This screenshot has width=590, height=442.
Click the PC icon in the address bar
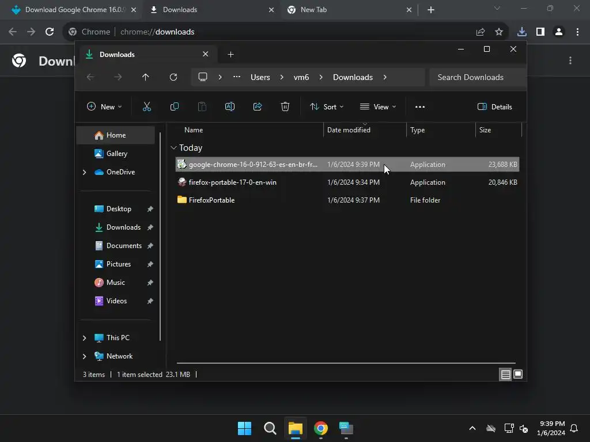click(203, 77)
